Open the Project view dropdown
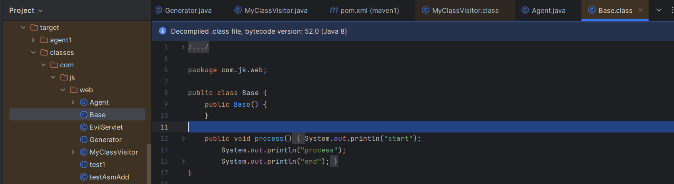 click(x=26, y=10)
